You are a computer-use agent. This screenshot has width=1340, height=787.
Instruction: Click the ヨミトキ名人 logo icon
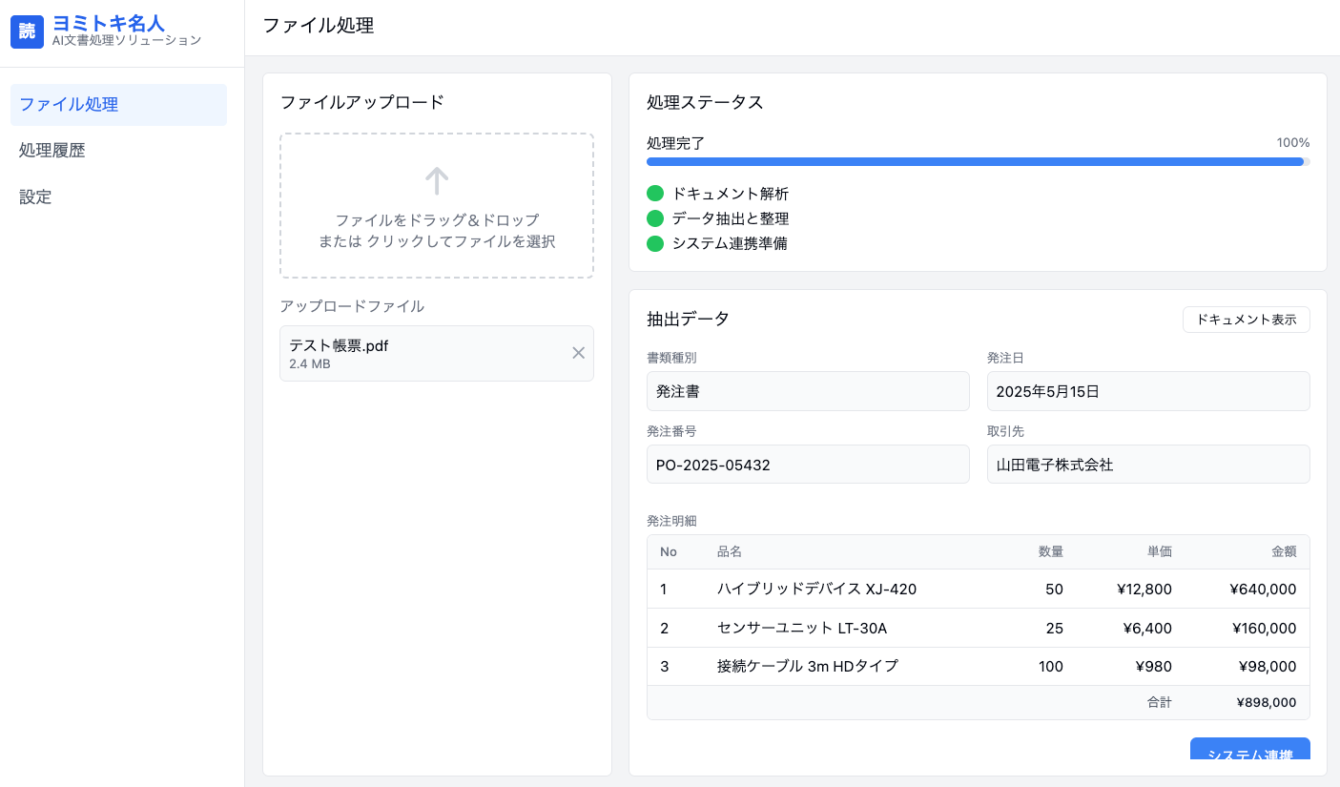(28, 31)
